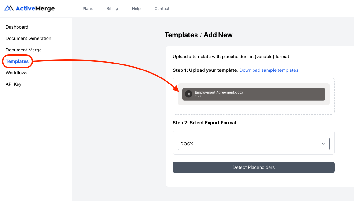Screen dimensions: 354x201
Task: Switch to the Billing page
Action: pyautogui.click(x=112, y=9)
